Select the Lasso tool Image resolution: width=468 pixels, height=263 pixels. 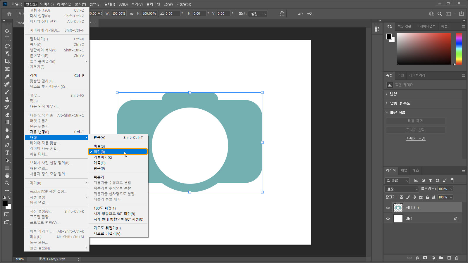(7, 46)
